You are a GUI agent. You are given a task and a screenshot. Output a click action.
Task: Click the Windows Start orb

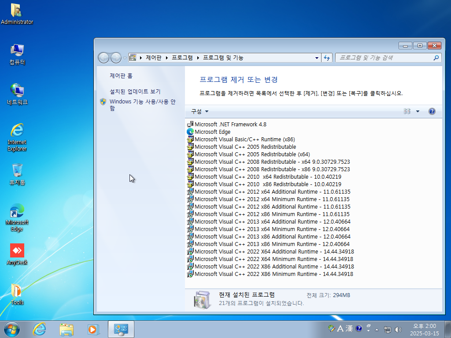[x=12, y=329]
